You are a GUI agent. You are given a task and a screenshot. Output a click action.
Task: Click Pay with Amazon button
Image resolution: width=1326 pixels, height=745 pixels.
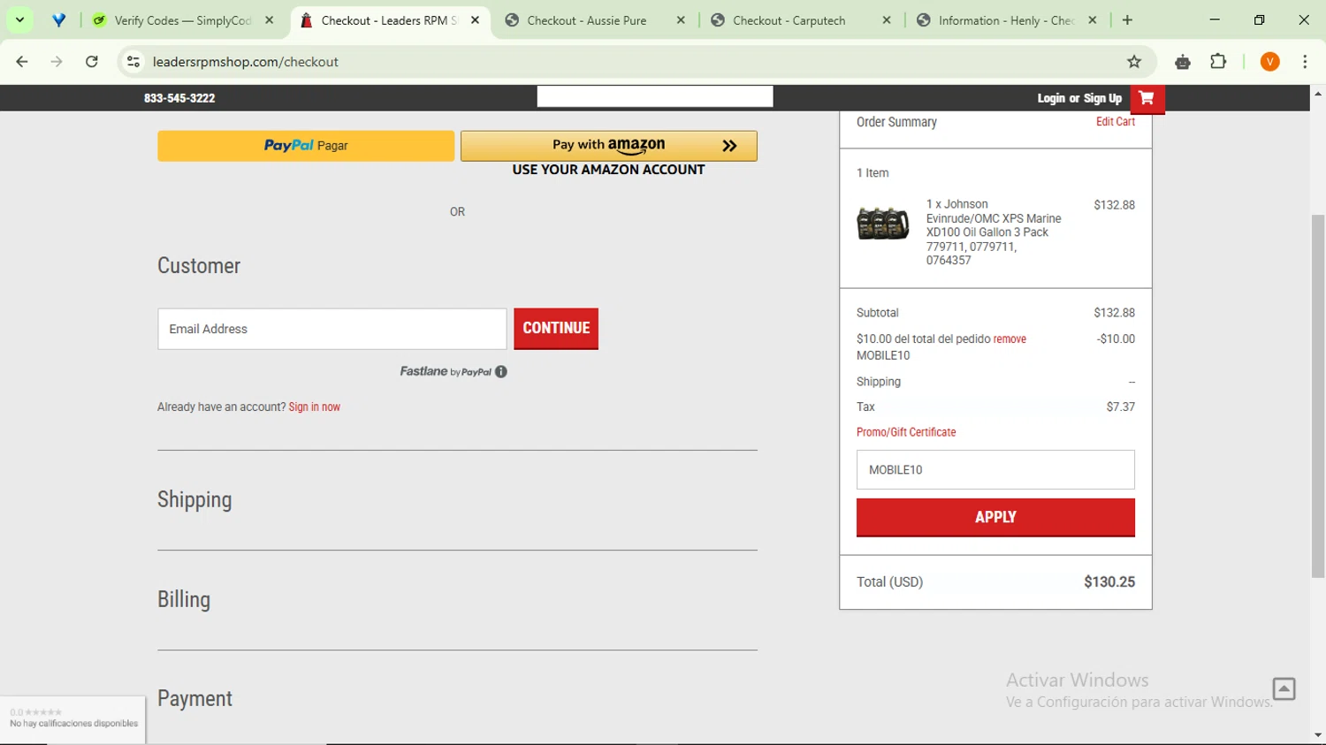click(x=608, y=146)
